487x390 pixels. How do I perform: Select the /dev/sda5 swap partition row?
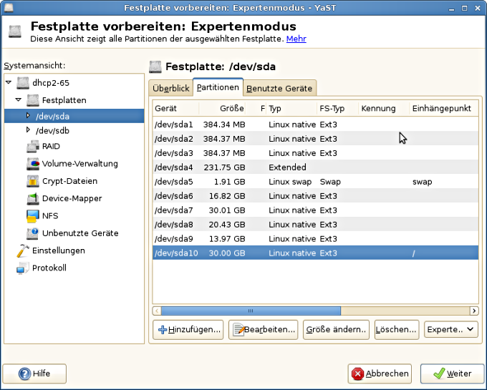[x=315, y=182]
